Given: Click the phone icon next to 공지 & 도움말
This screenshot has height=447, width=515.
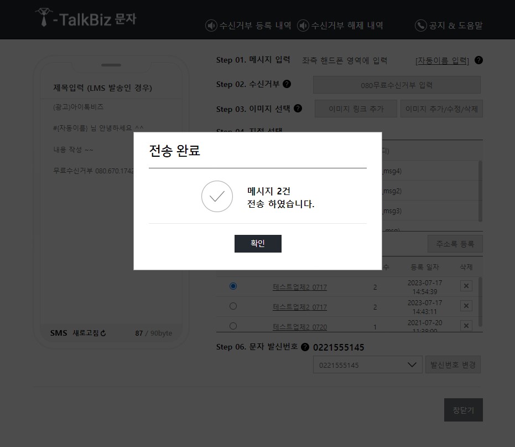Looking at the screenshot, I should pos(420,25).
